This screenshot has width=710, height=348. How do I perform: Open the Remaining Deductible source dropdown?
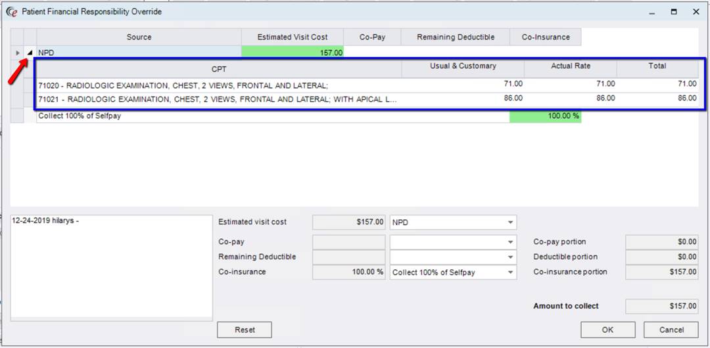[510, 257]
